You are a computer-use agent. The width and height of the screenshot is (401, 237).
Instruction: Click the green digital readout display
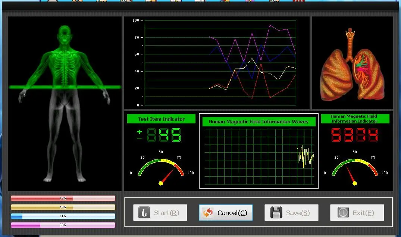159,135
